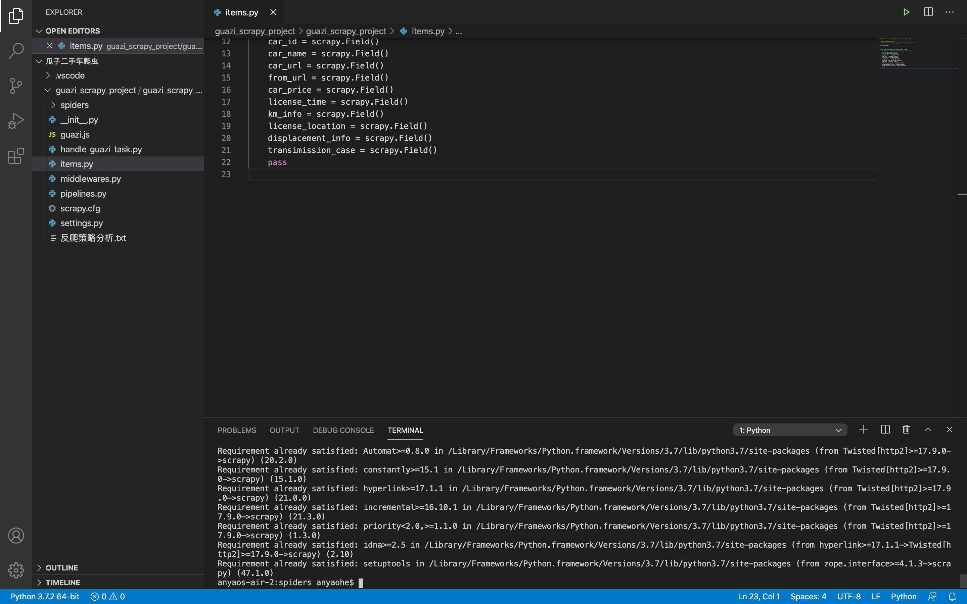Close items.py in Open Editors list
Image resolution: width=967 pixels, height=604 pixels.
coord(50,46)
